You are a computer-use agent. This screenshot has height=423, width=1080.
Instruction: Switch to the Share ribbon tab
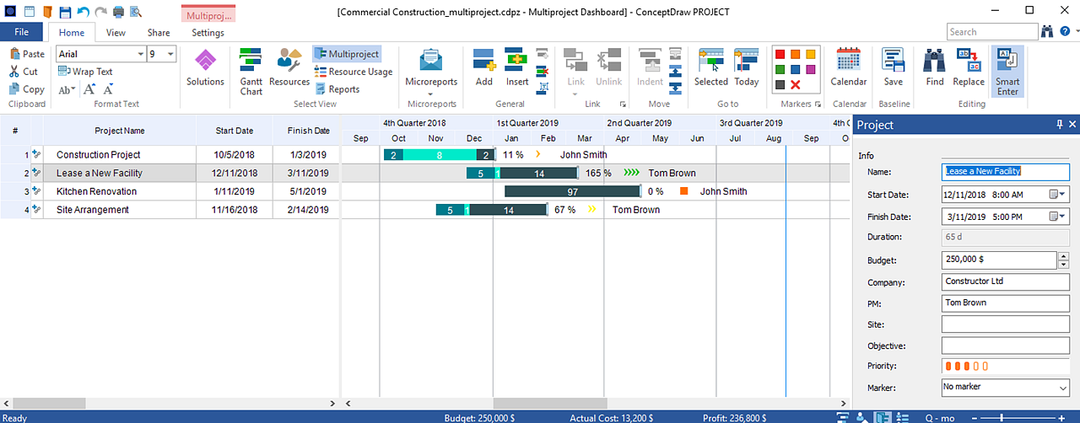point(159,33)
